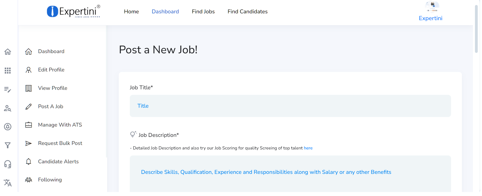Click the AI lightbulb icon beside Job Description
This screenshot has height=196, width=482.
[x=133, y=134]
